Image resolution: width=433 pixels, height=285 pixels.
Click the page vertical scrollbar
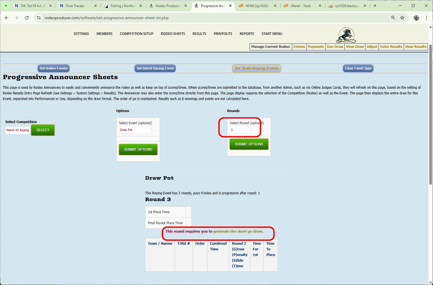click(x=430, y=113)
